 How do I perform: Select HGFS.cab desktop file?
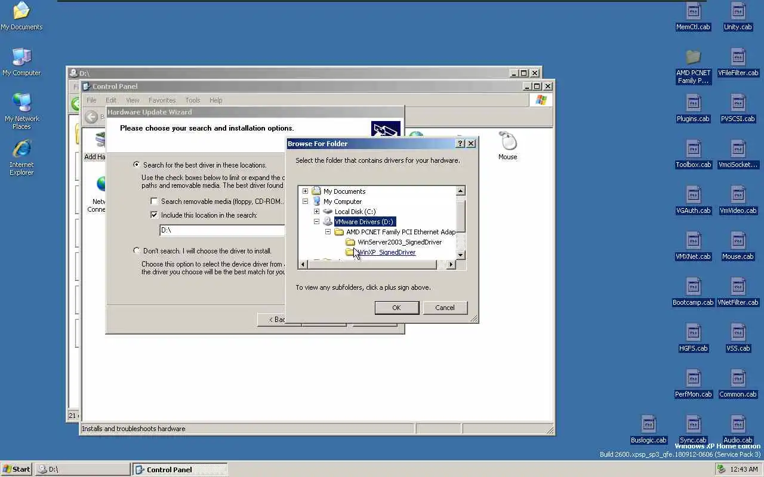click(x=693, y=337)
